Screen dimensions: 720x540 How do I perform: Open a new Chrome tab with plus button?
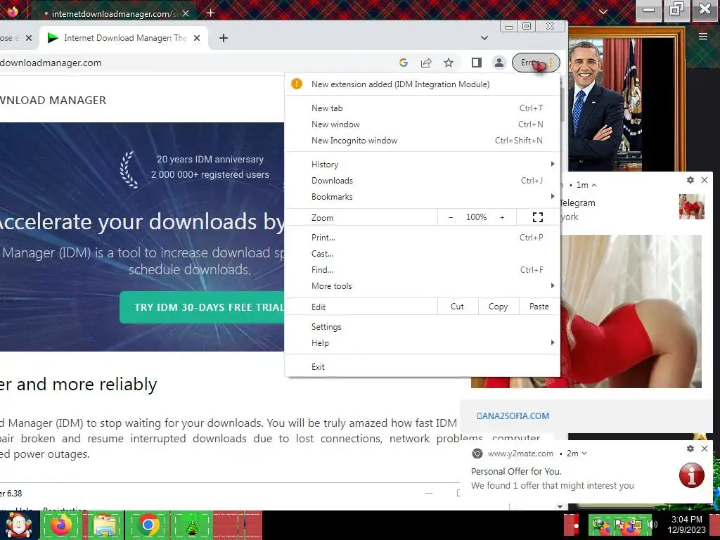224,38
